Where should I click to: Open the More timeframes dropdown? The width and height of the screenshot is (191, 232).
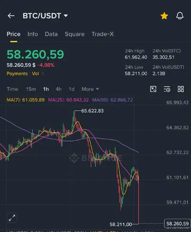coord(90,89)
